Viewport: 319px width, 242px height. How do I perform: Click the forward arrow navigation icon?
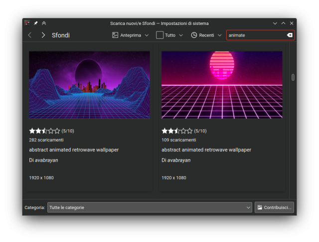click(43, 35)
